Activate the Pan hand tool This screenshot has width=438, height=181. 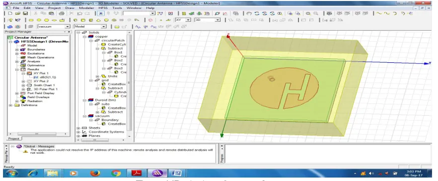(249, 13)
